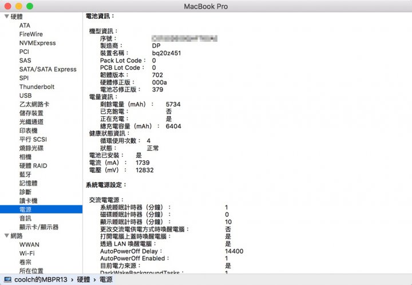Click the 正常 battery condition value
The width and height of the screenshot is (412, 285).
point(153,148)
